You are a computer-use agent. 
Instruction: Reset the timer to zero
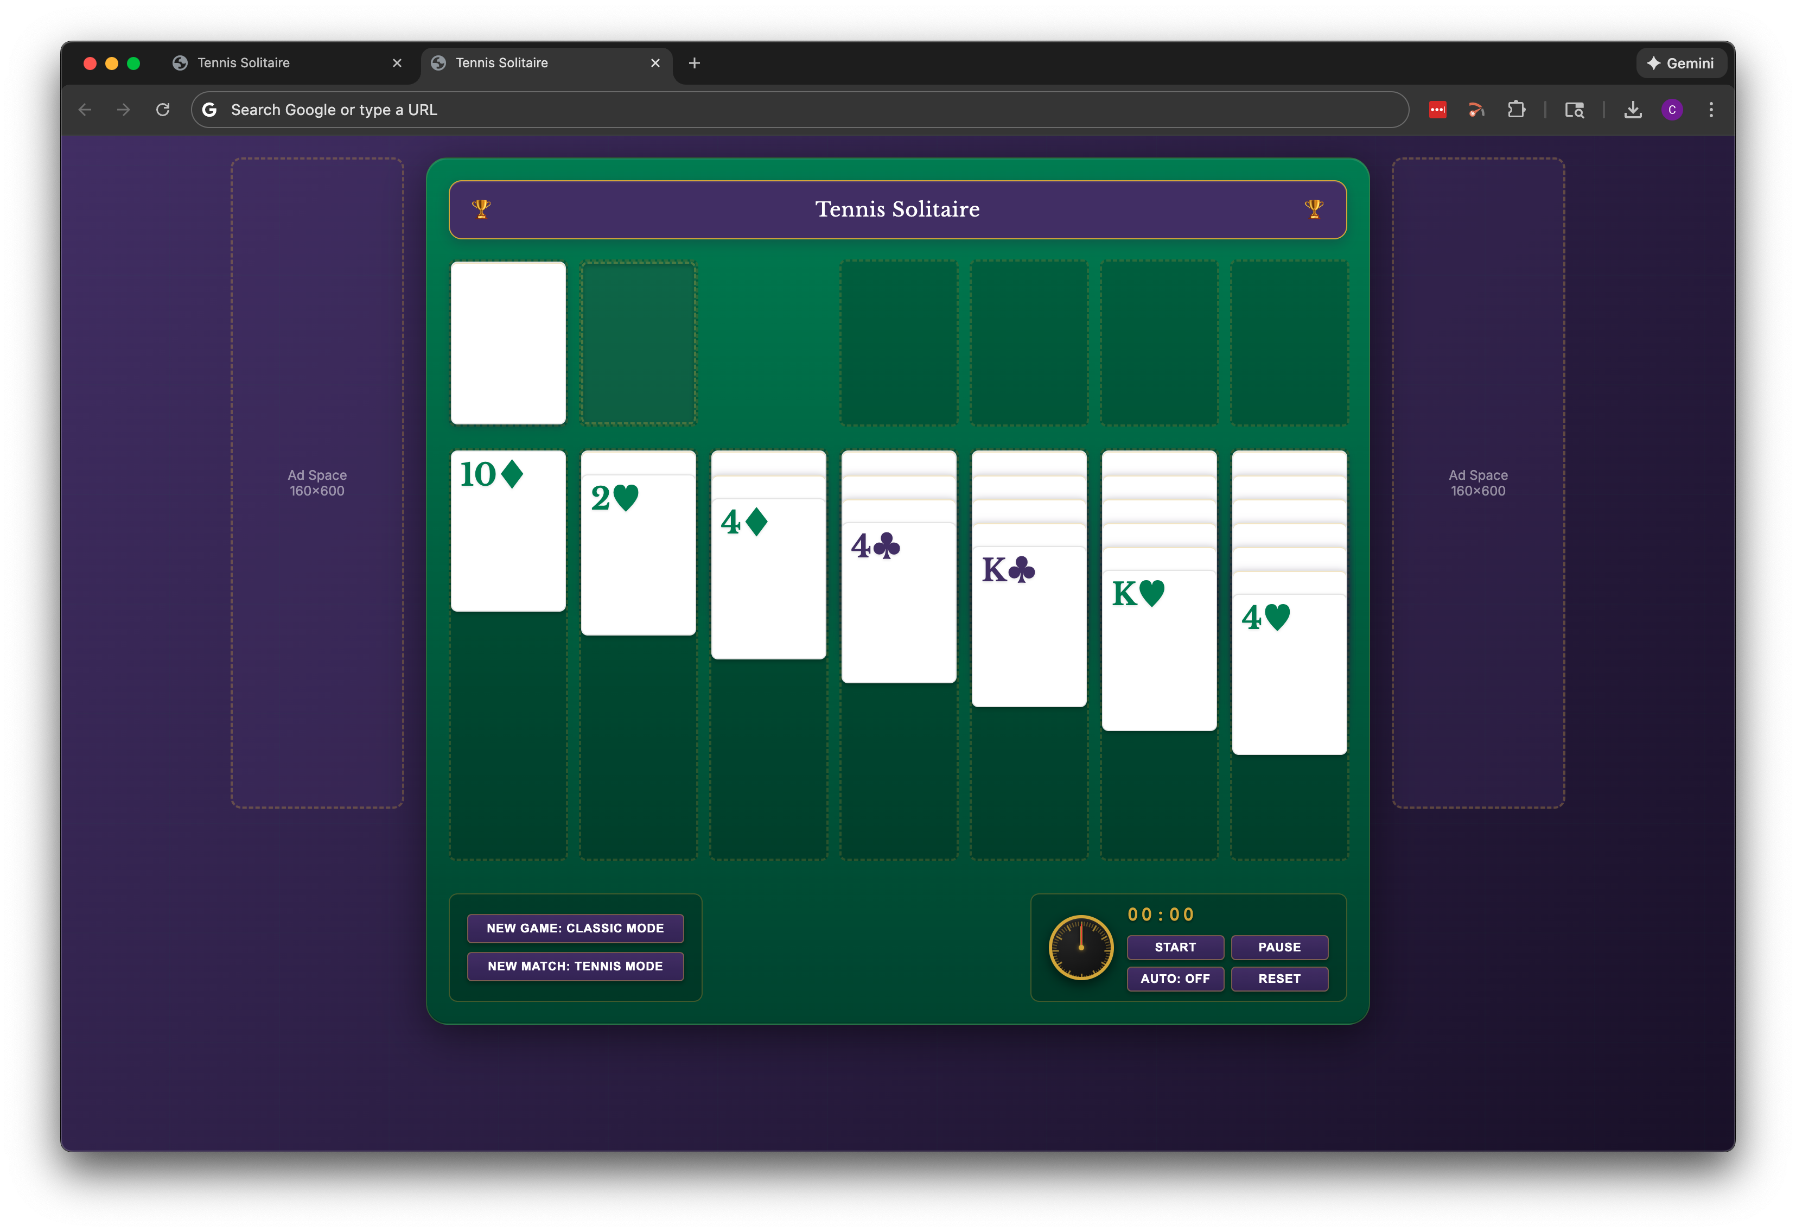(x=1279, y=979)
